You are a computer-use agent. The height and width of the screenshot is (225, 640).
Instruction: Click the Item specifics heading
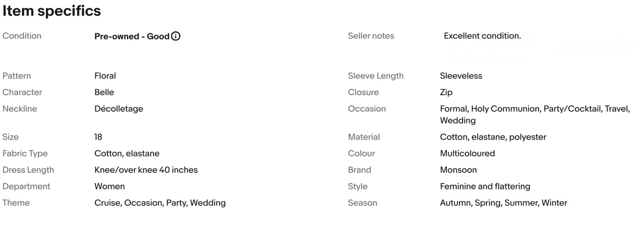52,11
